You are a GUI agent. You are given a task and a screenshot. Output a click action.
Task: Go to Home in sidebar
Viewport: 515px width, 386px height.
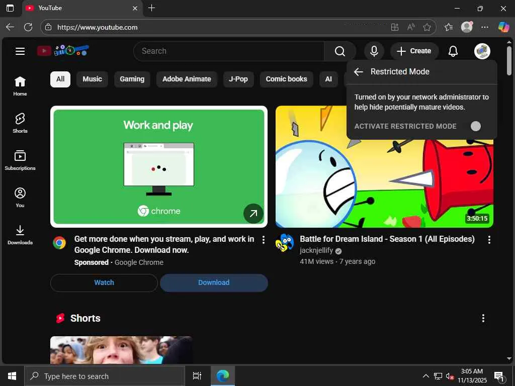pyautogui.click(x=20, y=86)
